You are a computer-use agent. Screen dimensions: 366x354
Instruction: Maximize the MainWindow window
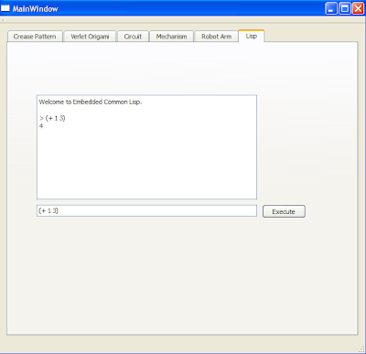click(345, 8)
